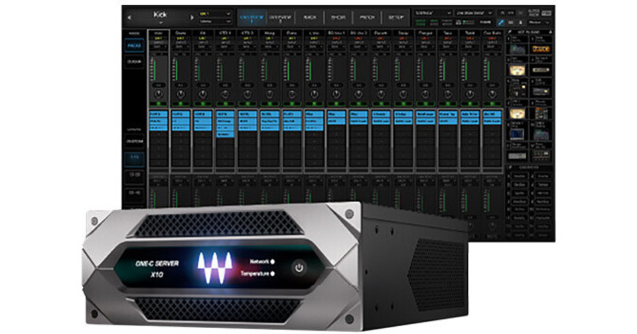Viewport: 637px width, 334px height.
Task: Open the session dropdown right of Setup tab
Action: 433,13
